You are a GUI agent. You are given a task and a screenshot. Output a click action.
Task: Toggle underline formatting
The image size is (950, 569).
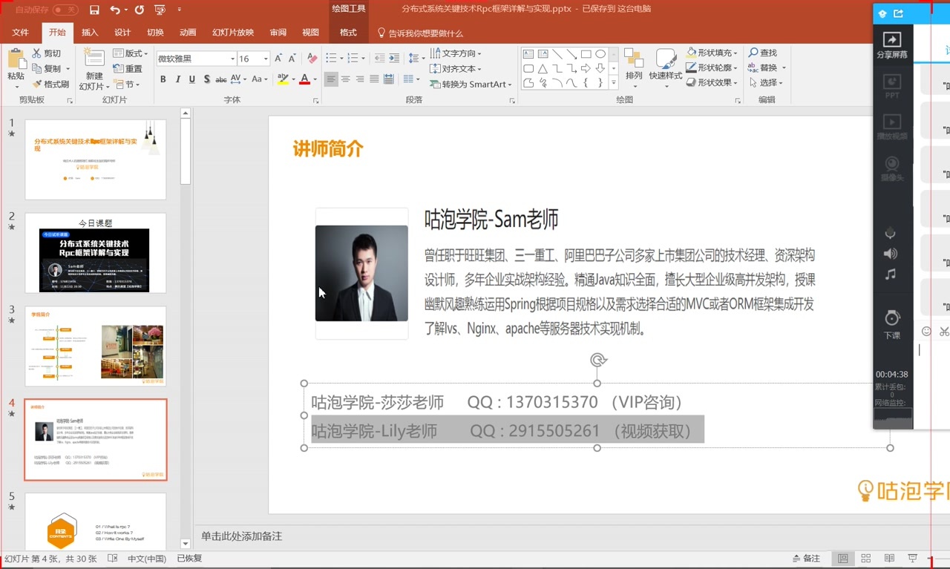point(192,79)
